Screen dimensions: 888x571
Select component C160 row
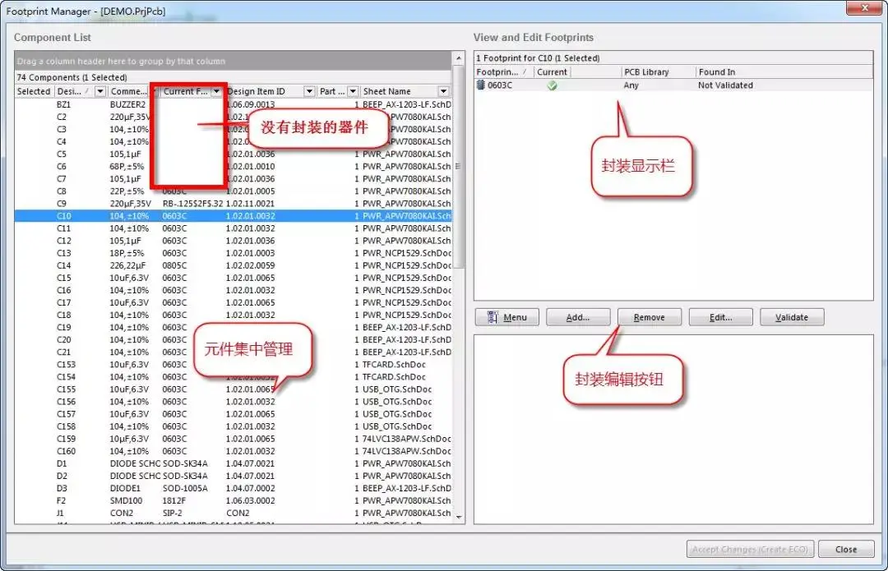tap(234, 451)
